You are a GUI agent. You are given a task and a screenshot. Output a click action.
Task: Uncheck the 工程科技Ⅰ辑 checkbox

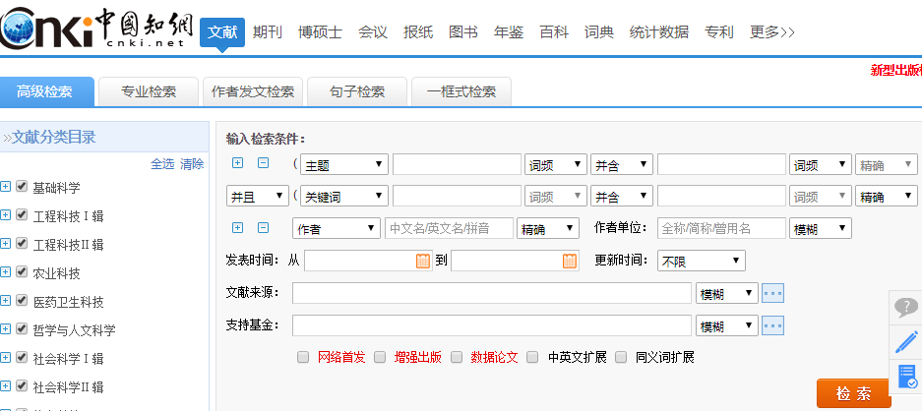pos(22,214)
